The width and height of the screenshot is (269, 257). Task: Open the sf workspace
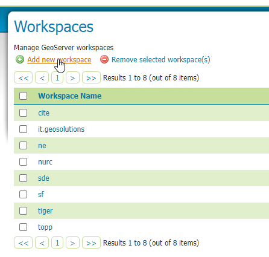[x=41, y=195]
